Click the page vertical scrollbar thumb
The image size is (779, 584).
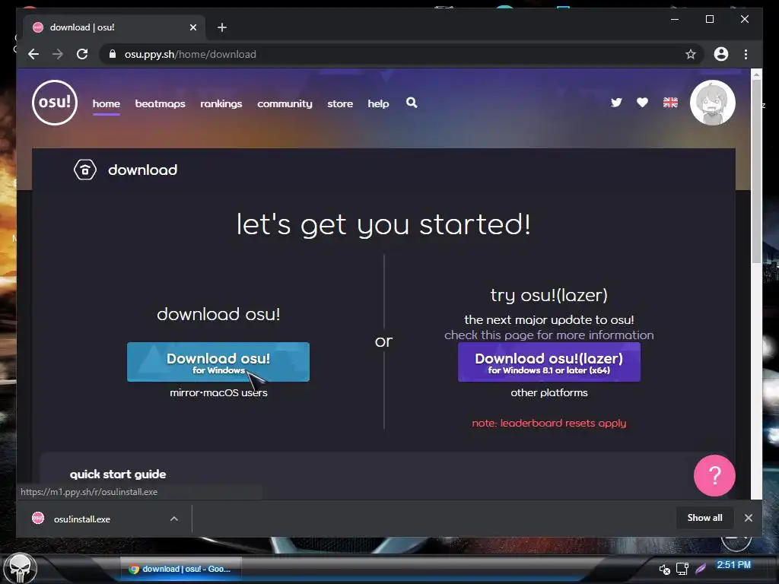[x=756, y=171]
